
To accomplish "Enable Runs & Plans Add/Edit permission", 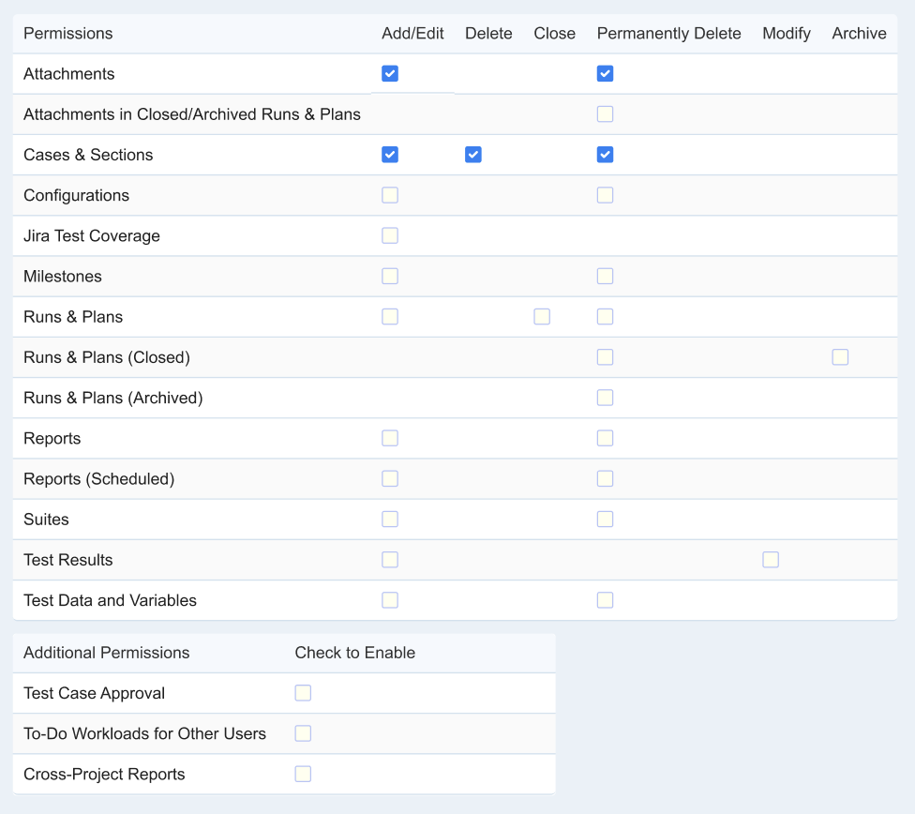I will [390, 316].
